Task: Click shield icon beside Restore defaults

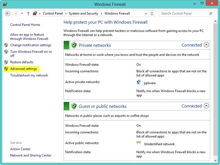Action: 6,62
